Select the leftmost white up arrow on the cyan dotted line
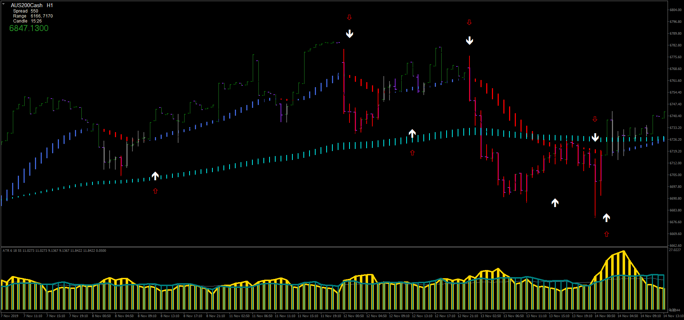This screenshot has width=684, height=320. tap(155, 176)
